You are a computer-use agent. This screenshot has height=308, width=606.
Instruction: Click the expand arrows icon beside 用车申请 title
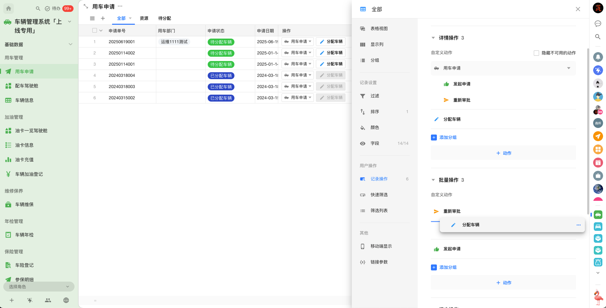tap(86, 6)
